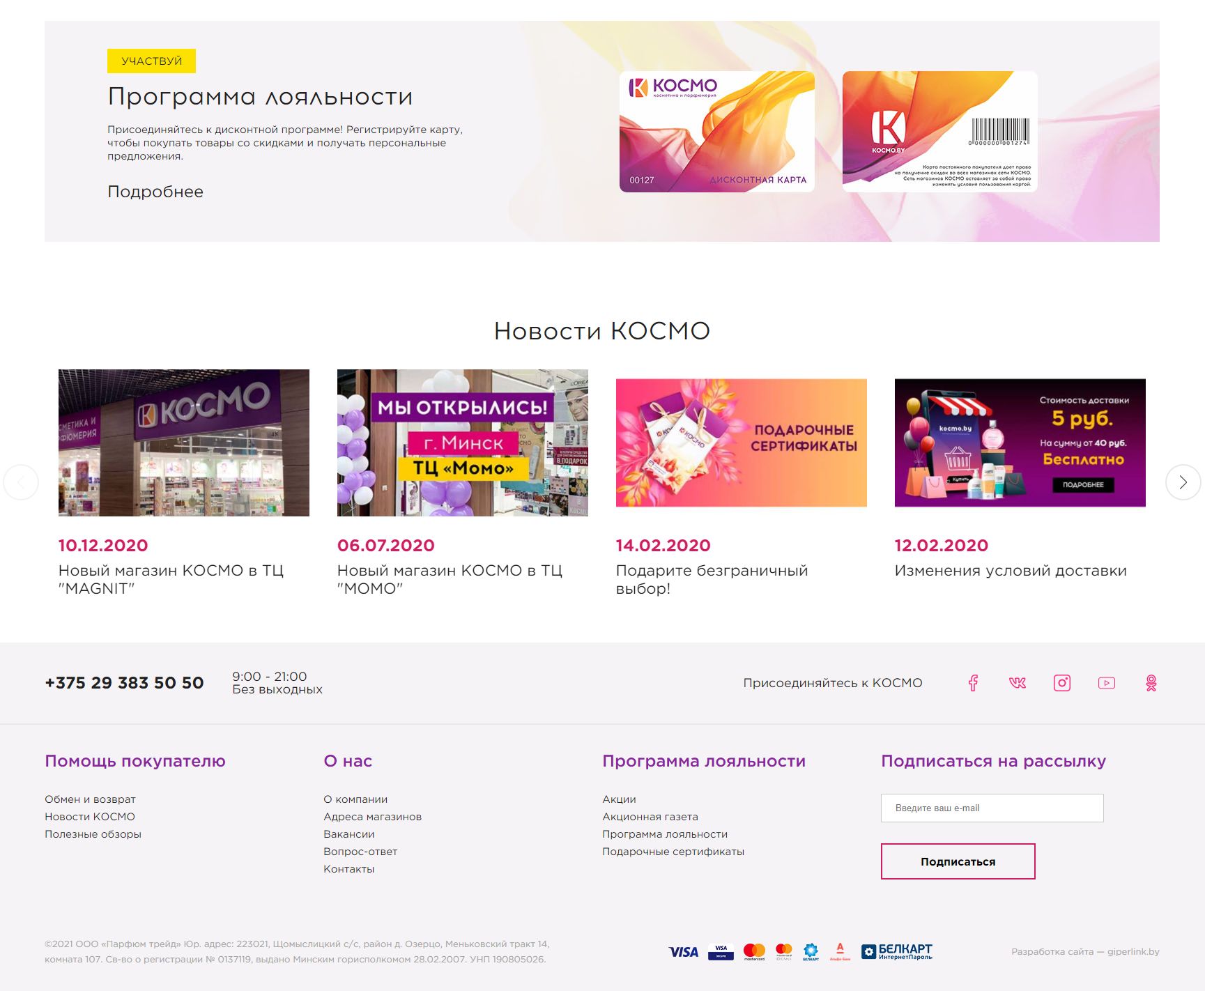Image resolution: width=1205 pixels, height=991 pixels.
Task: Open Новости КОСМО footer link
Action: click(x=90, y=817)
